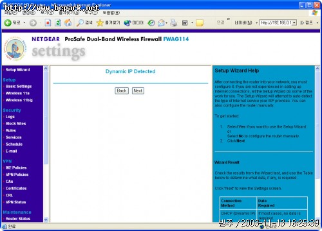Open Wireless 11b/g settings link
The width and height of the screenshot is (322, 231).
19,100
